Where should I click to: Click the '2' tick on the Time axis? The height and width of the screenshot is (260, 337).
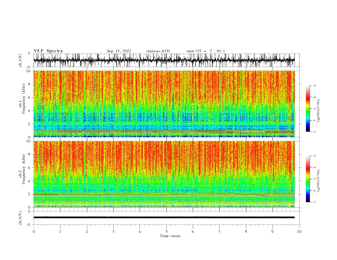tap(87, 232)
